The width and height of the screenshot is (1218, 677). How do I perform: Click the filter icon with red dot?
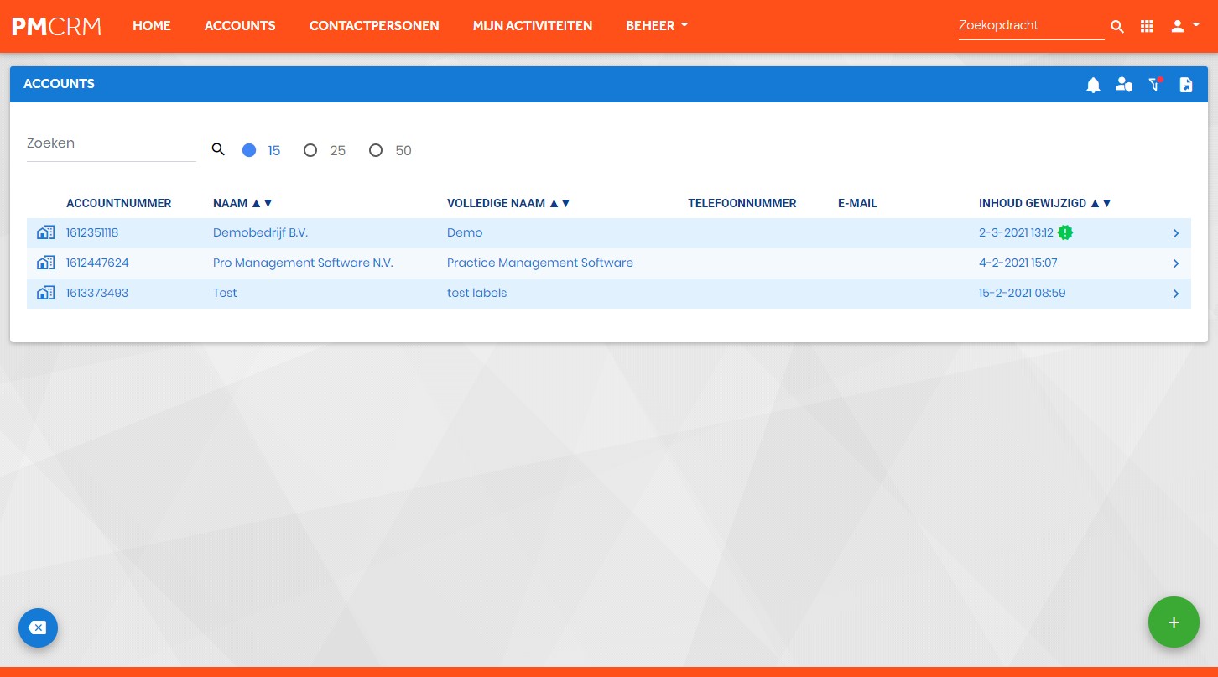click(x=1155, y=84)
